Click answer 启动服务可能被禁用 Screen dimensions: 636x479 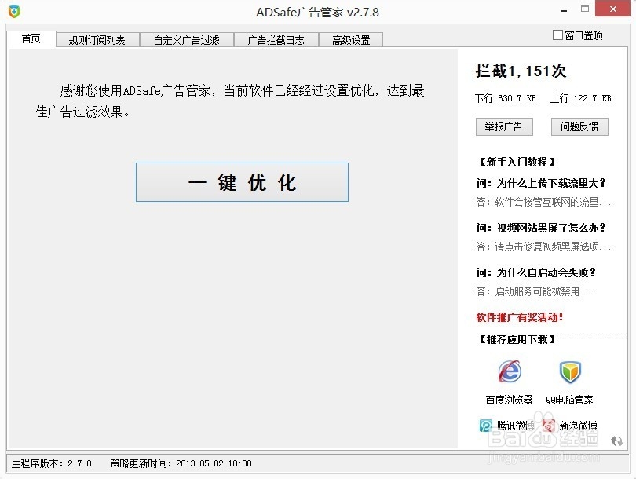point(534,291)
